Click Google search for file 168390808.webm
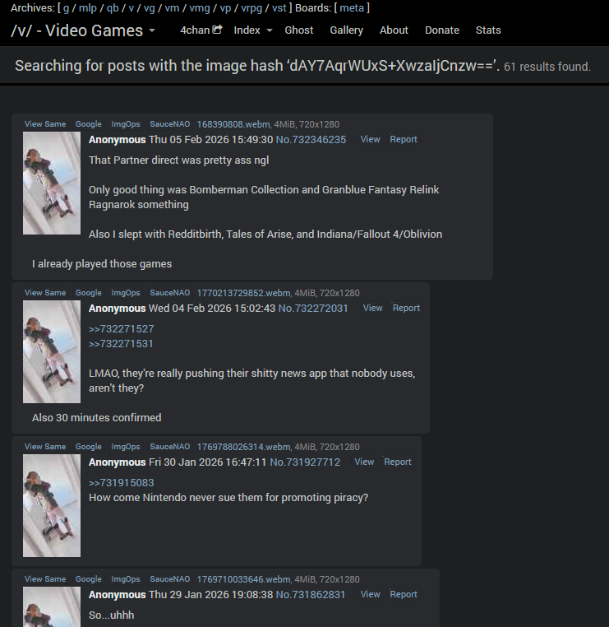The image size is (609, 627). (x=89, y=124)
